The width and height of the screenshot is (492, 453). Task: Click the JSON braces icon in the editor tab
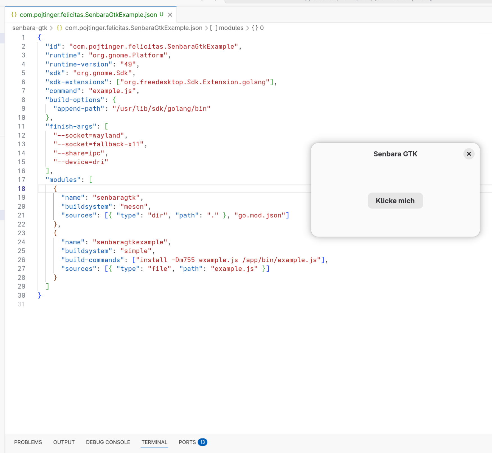click(14, 15)
